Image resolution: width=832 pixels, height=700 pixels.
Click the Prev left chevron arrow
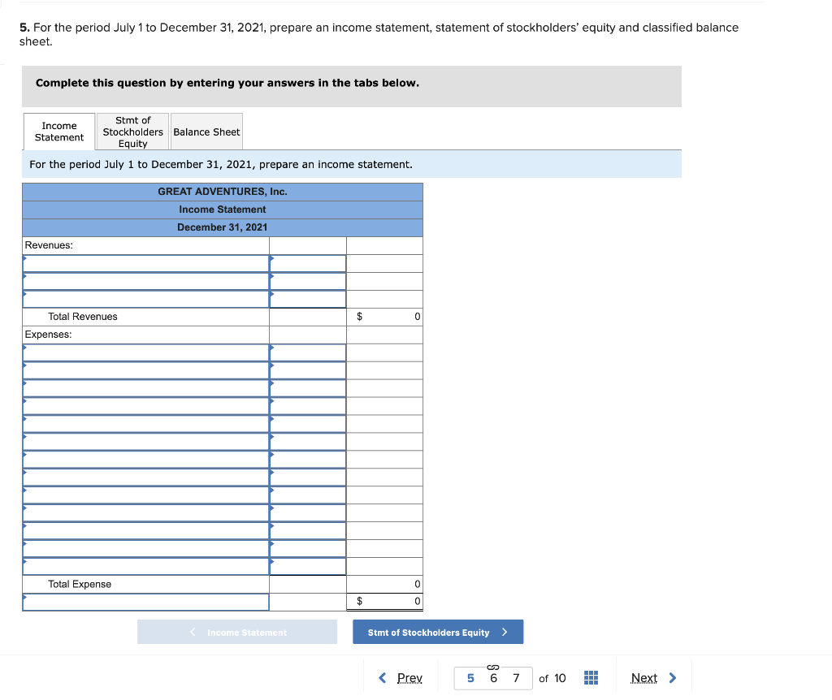point(383,678)
